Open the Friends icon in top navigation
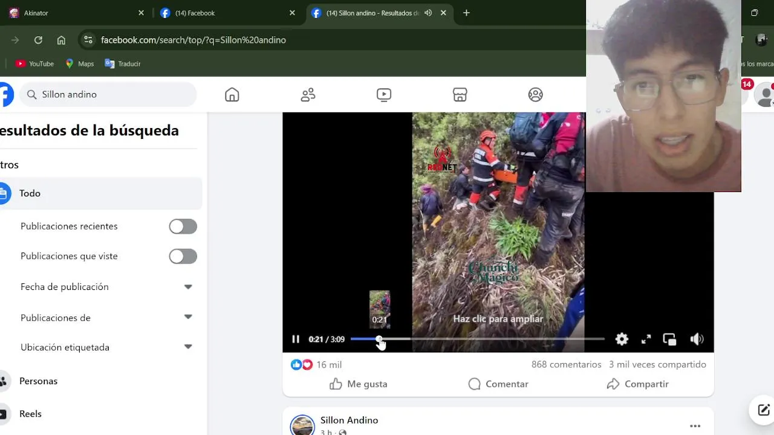This screenshot has width=774, height=435. coord(308,95)
